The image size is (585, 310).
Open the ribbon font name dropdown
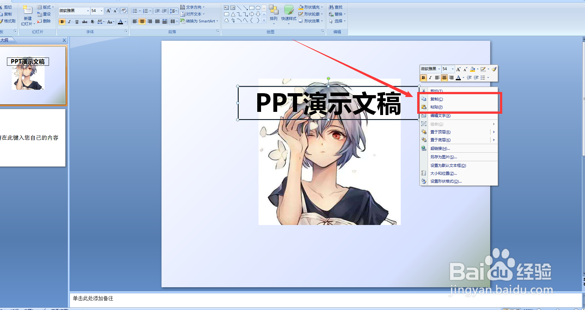88,11
